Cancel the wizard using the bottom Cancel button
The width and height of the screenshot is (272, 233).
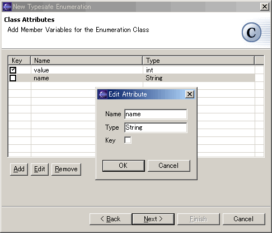[244, 219]
